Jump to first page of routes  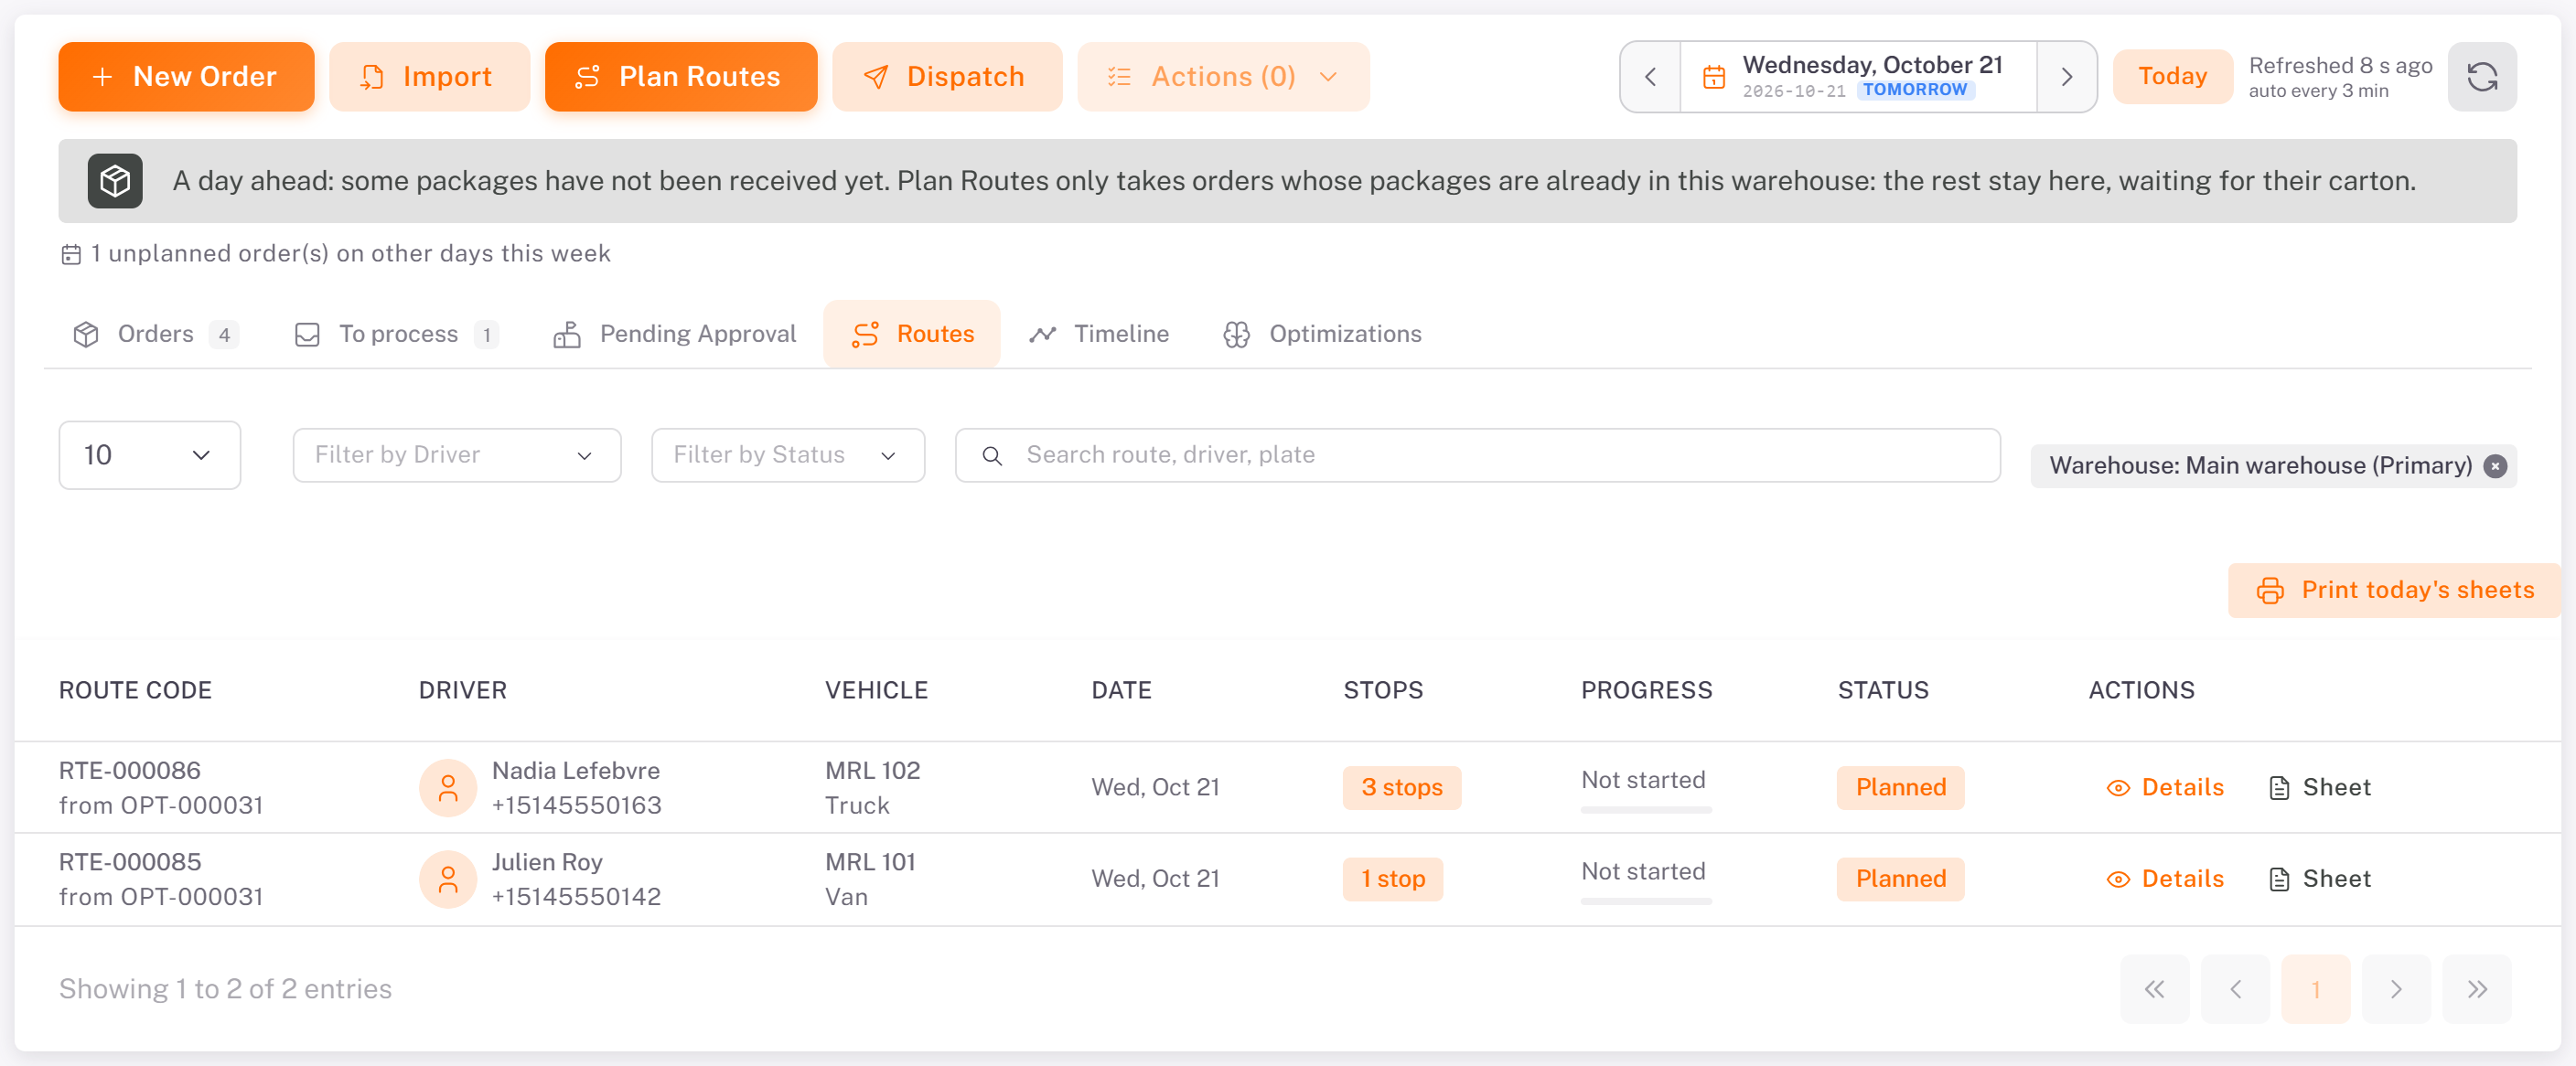pyautogui.click(x=2154, y=989)
